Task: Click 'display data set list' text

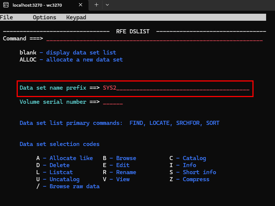Action: (x=81, y=53)
